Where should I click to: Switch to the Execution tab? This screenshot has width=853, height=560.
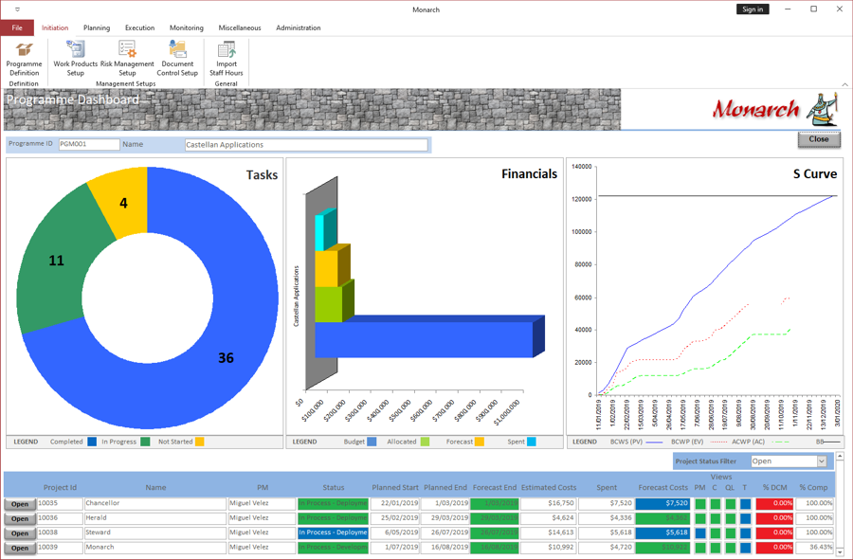[x=140, y=27]
